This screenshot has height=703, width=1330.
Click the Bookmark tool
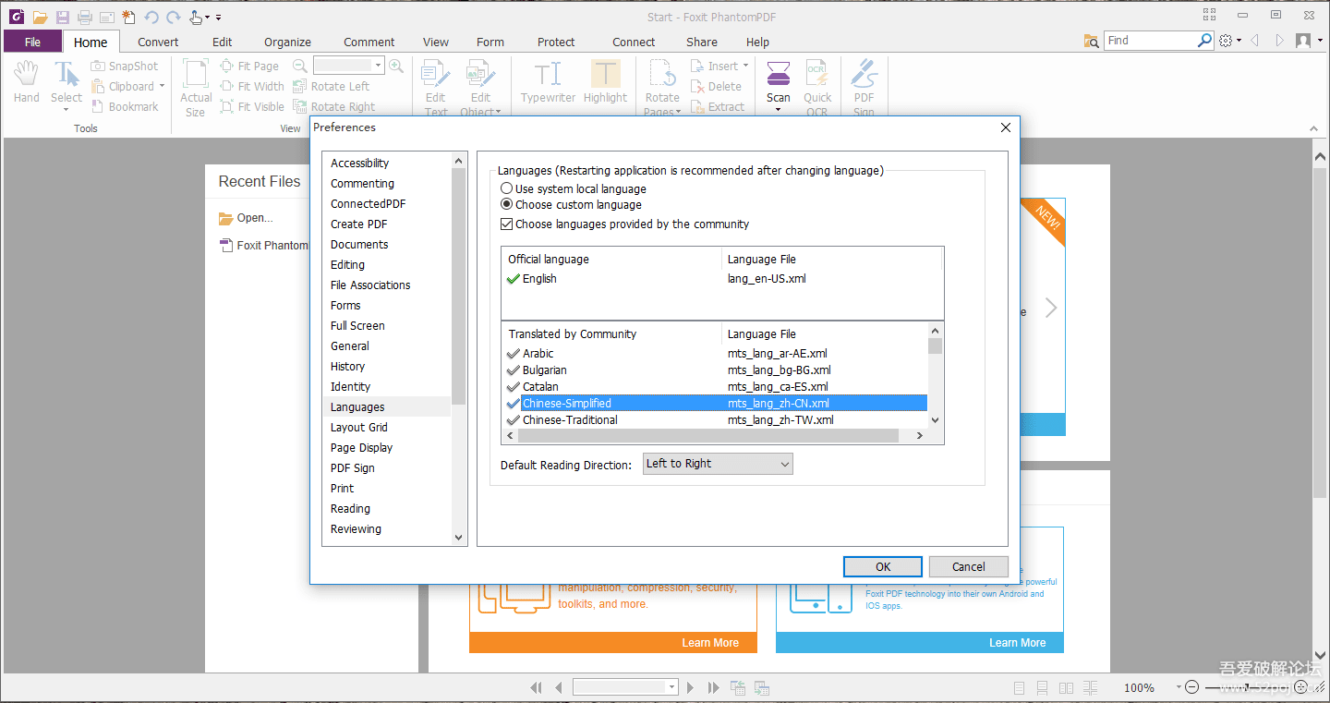coord(125,107)
